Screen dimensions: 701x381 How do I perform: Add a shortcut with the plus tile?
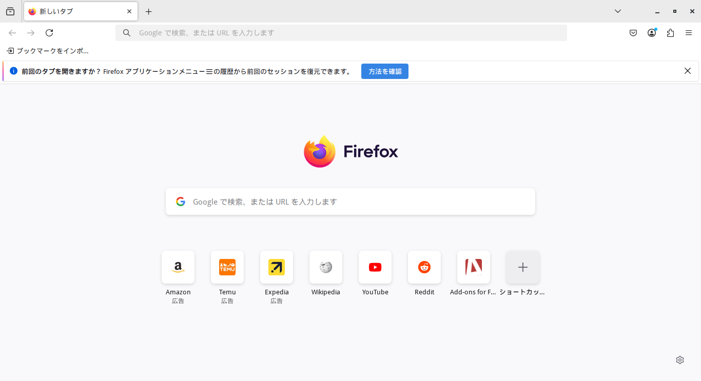tap(523, 267)
